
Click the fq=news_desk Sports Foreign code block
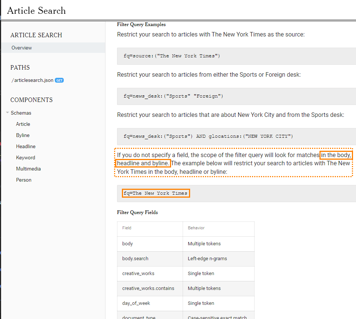coord(236,96)
